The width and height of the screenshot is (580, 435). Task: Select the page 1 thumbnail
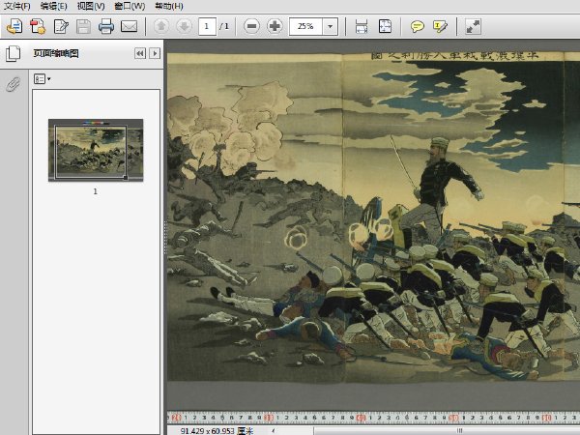[96, 150]
